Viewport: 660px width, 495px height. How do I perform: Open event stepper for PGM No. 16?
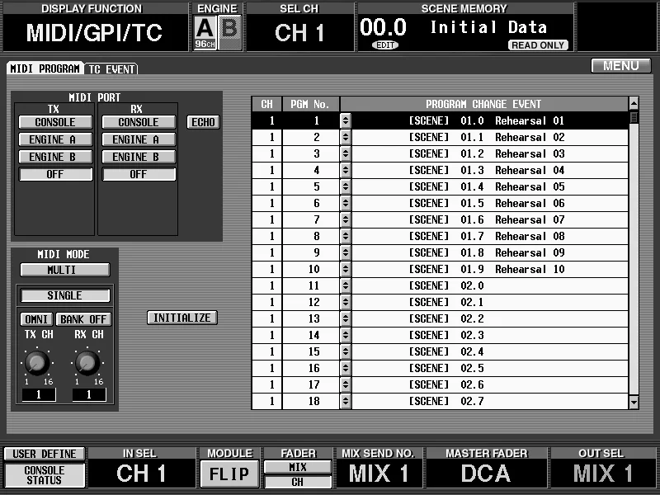coord(346,368)
